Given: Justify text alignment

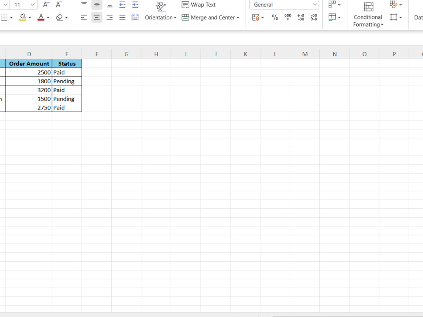Looking at the screenshot, I should click(x=122, y=17).
